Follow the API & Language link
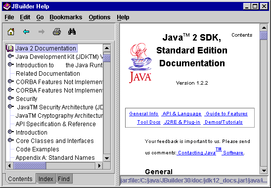Screen dimensions: 271x188 (181, 114)
